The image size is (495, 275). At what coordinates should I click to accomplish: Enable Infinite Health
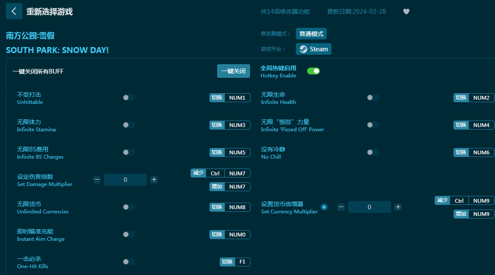pyautogui.click(x=373, y=98)
